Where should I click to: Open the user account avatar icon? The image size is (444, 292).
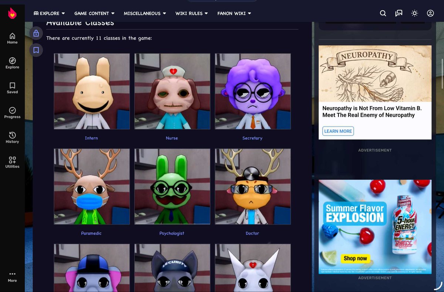pos(430,13)
